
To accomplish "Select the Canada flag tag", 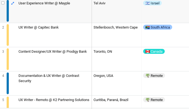I will [154, 51].
